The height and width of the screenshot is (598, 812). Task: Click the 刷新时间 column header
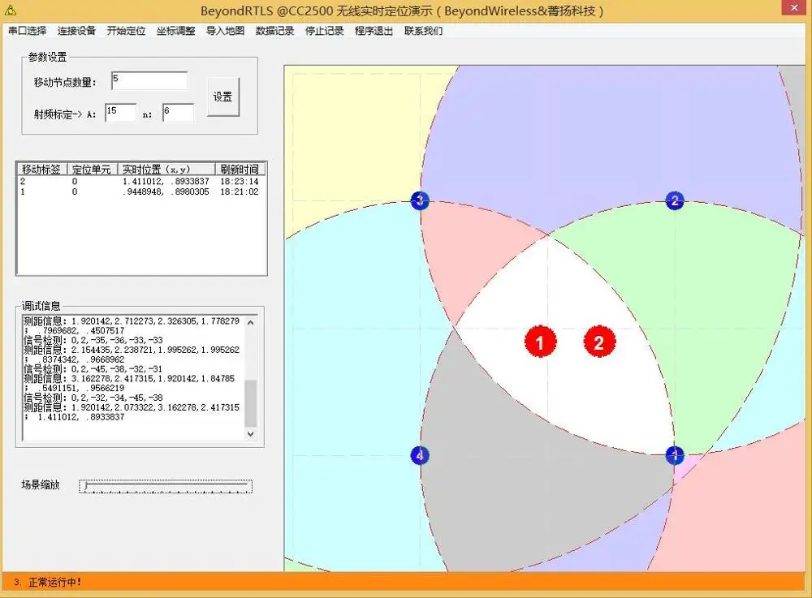point(240,169)
